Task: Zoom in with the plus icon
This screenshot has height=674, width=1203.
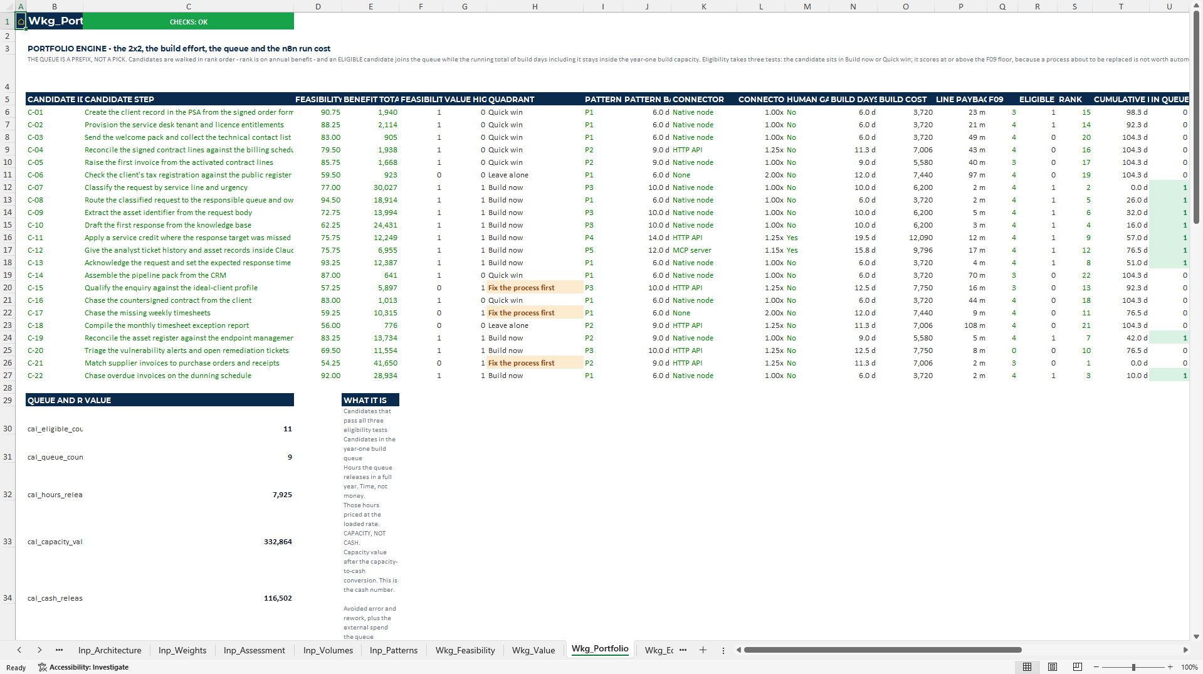Action: 1170,667
